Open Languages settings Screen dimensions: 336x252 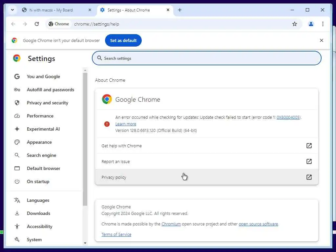pos(38,200)
